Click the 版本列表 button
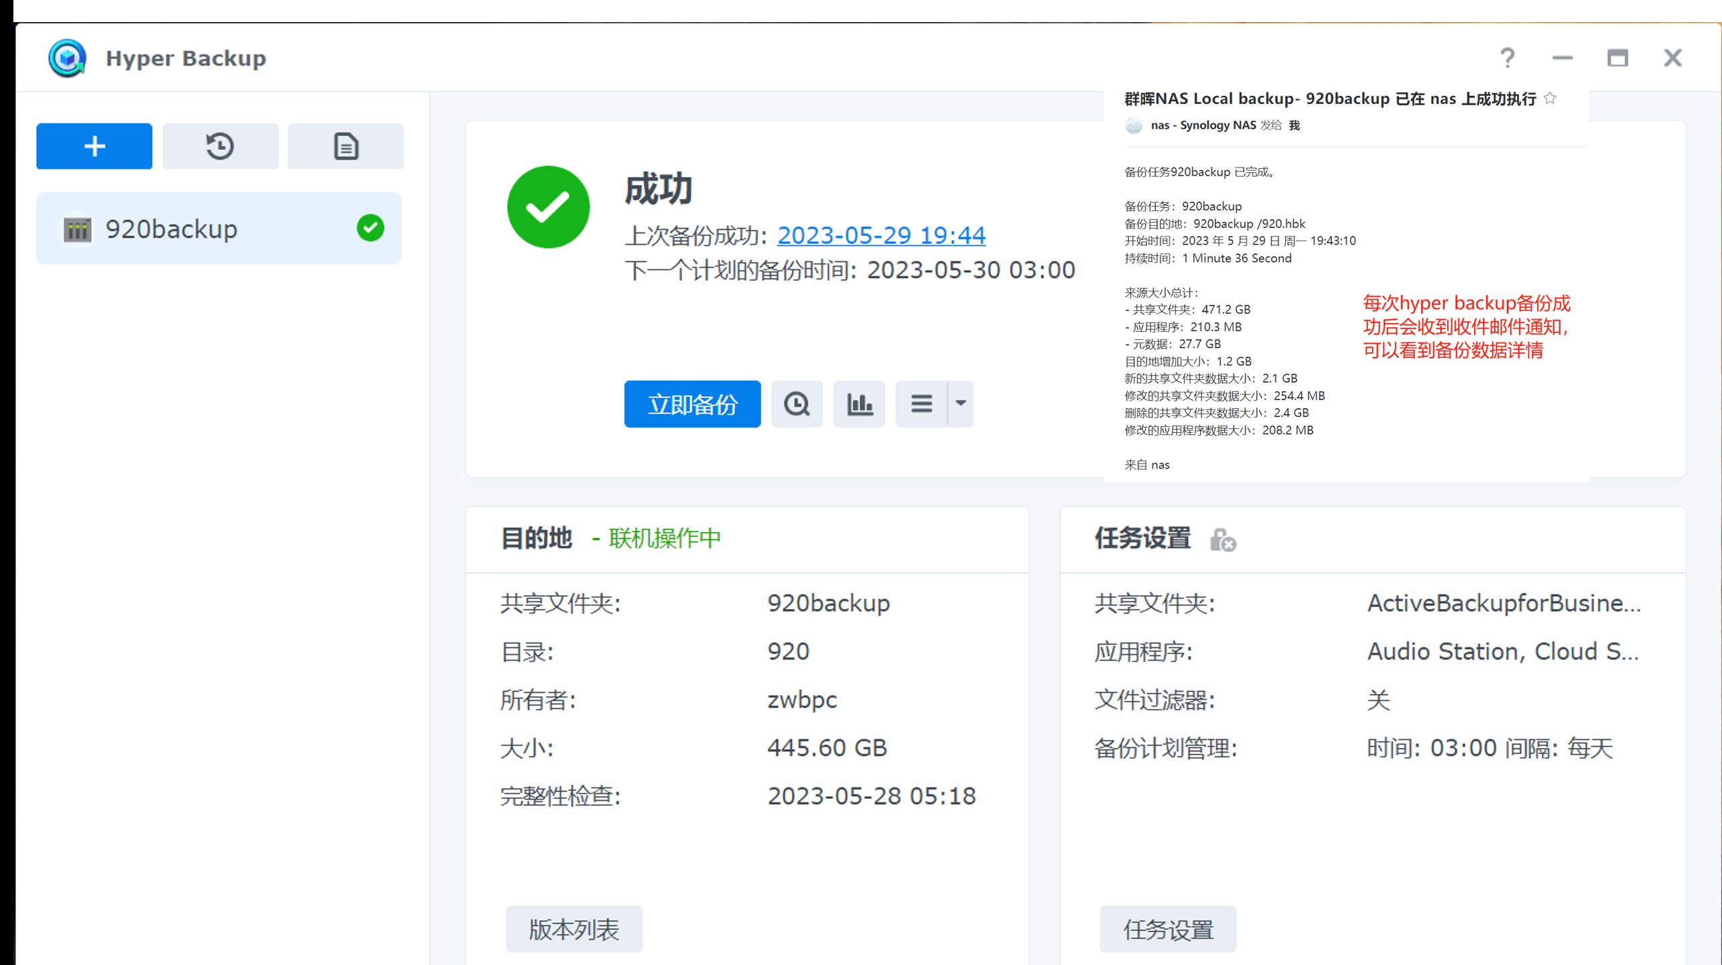Image resolution: width=1722 pixels, height=965 pixels. click(x=574, y=929)
